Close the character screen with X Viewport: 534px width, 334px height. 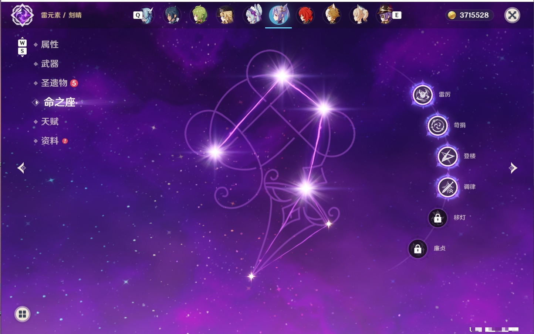(x=512, y=15)
